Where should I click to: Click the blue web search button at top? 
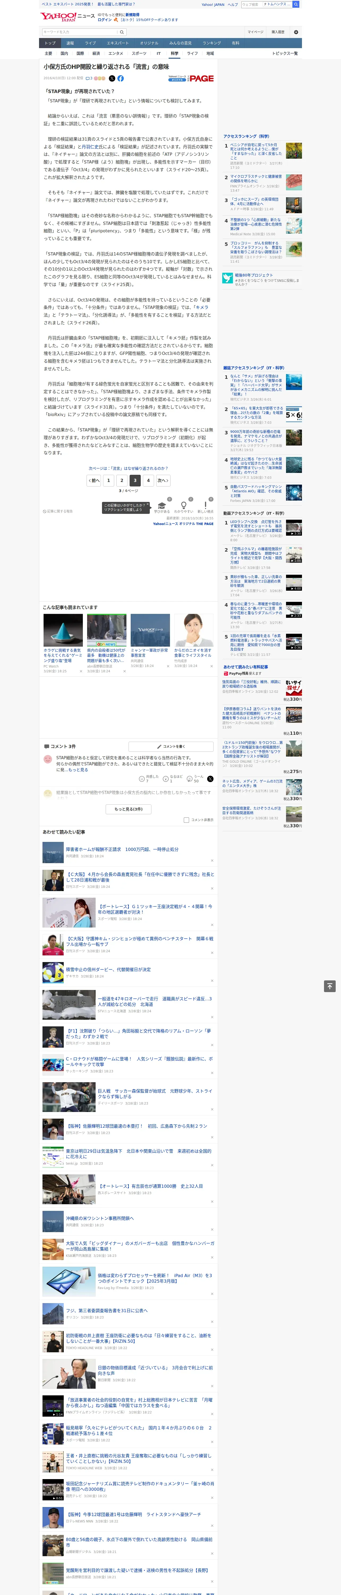296,4
